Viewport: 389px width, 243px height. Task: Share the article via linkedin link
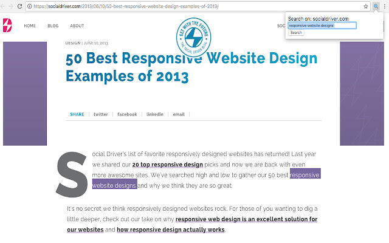(x=155, y=114)
